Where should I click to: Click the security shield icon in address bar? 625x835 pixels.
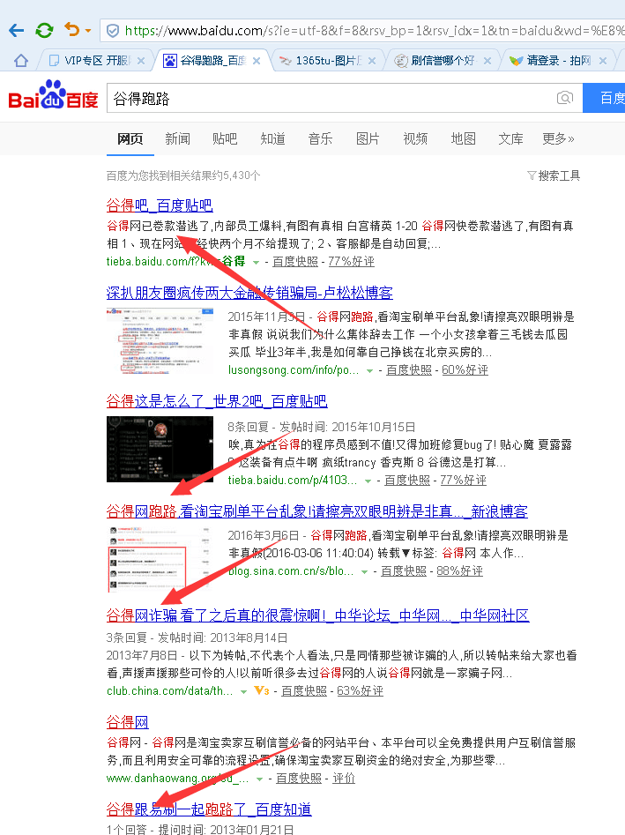tap(113, 31)
